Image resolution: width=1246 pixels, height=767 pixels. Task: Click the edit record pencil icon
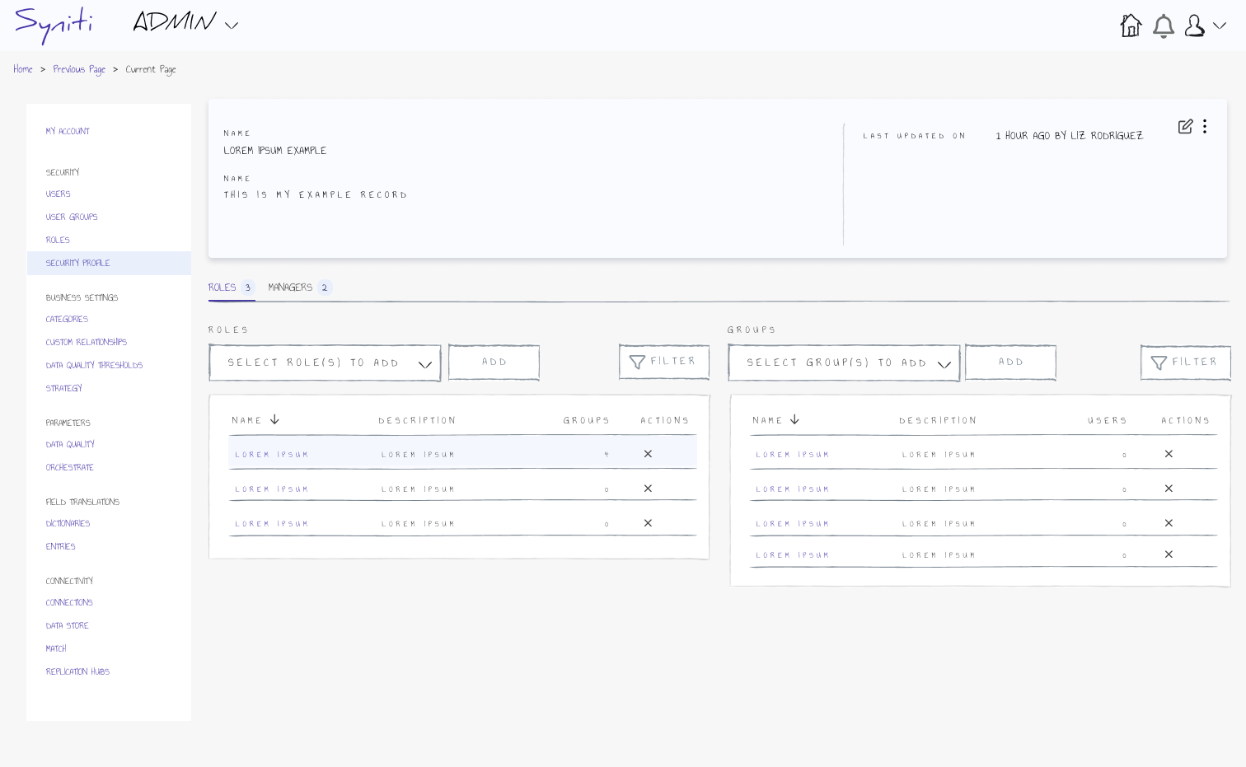(1185, 126)
